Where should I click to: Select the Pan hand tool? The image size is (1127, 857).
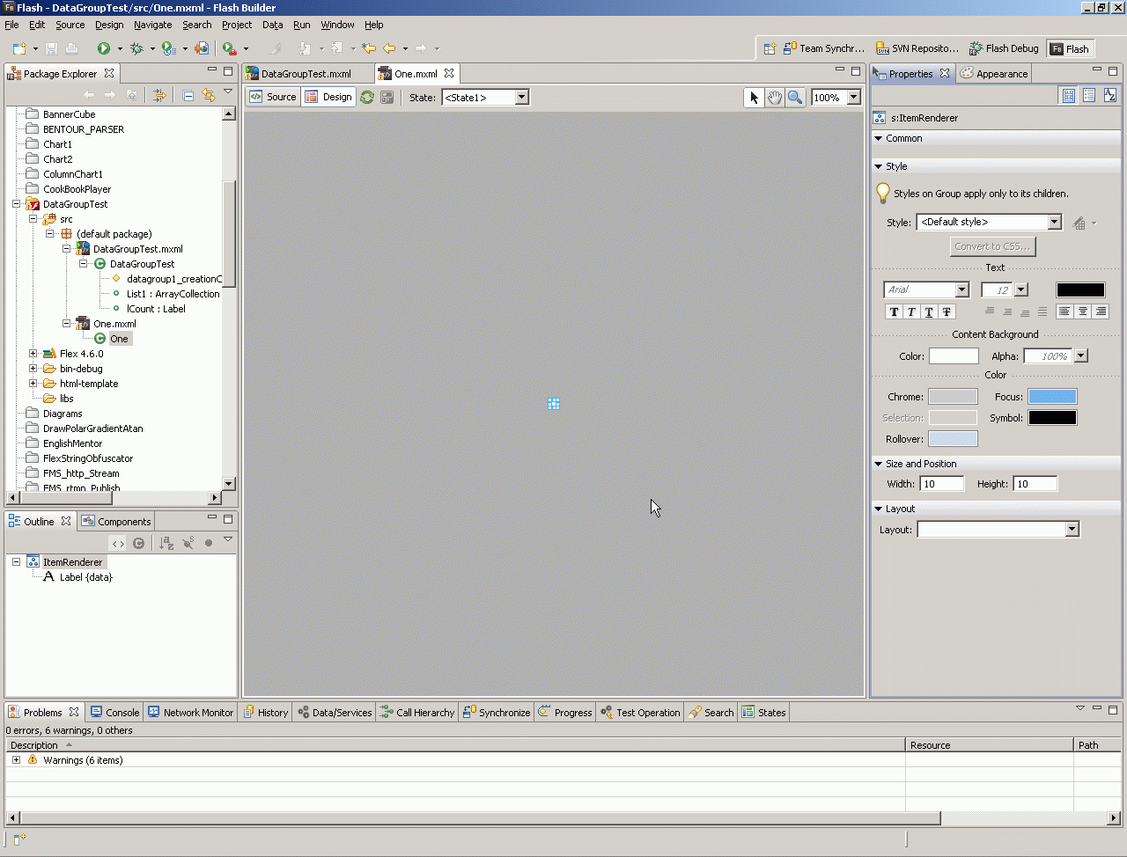775,98
